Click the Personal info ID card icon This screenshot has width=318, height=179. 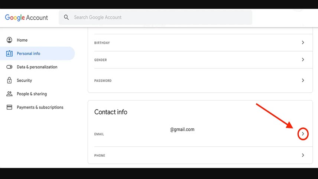click(x=9, y=53)
